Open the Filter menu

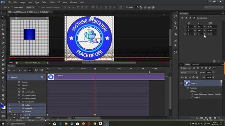tap(52, 2)
